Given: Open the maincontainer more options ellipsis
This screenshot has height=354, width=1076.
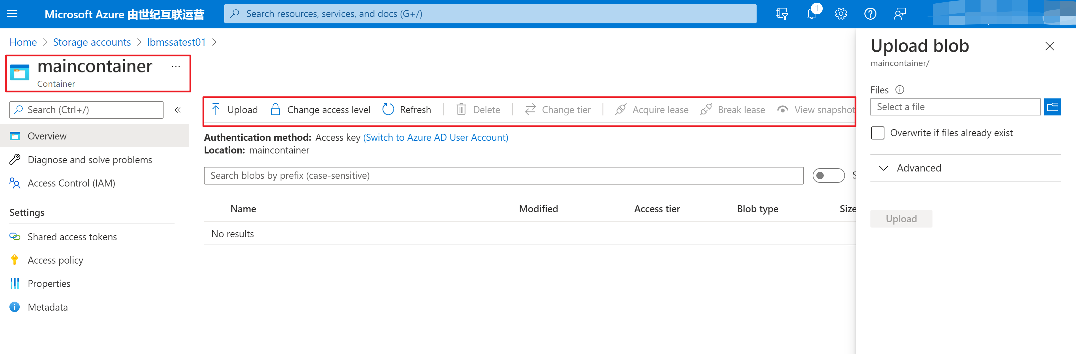Looking at the screenshot, I should pyautogui.click(x=176, y=66).
